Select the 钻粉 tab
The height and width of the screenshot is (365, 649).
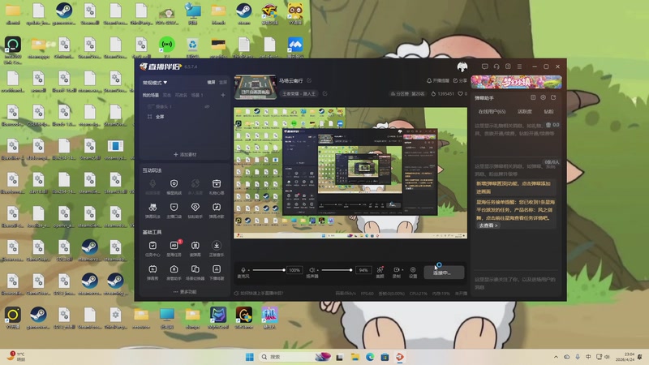[x=549, y=112]
